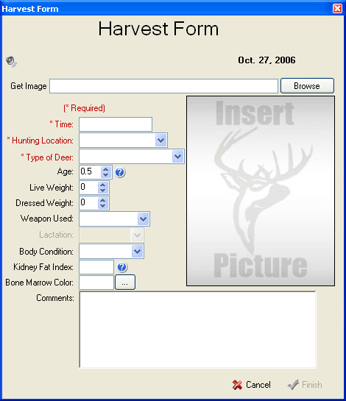This screenshot has width=346, height=401.
Task: Open the Weapon Used dropdown
Action: tap(144, 219)
